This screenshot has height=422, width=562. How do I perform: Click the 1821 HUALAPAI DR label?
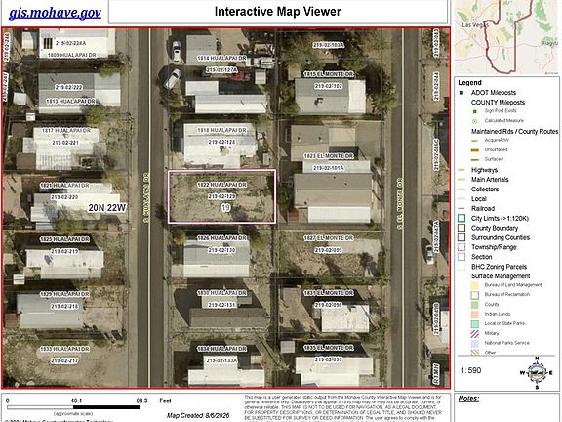pyautogui.click(x=64, y=186)
